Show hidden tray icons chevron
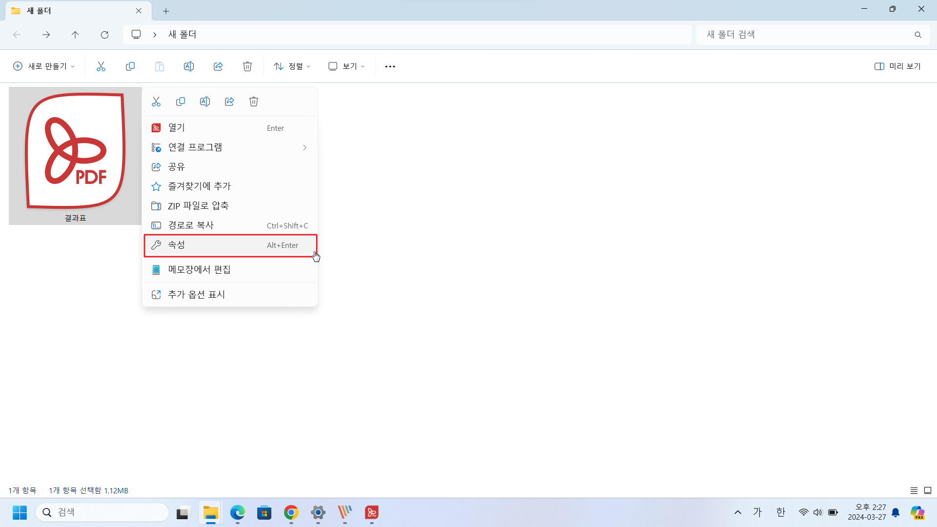The image size is (937, 527). 738,512
